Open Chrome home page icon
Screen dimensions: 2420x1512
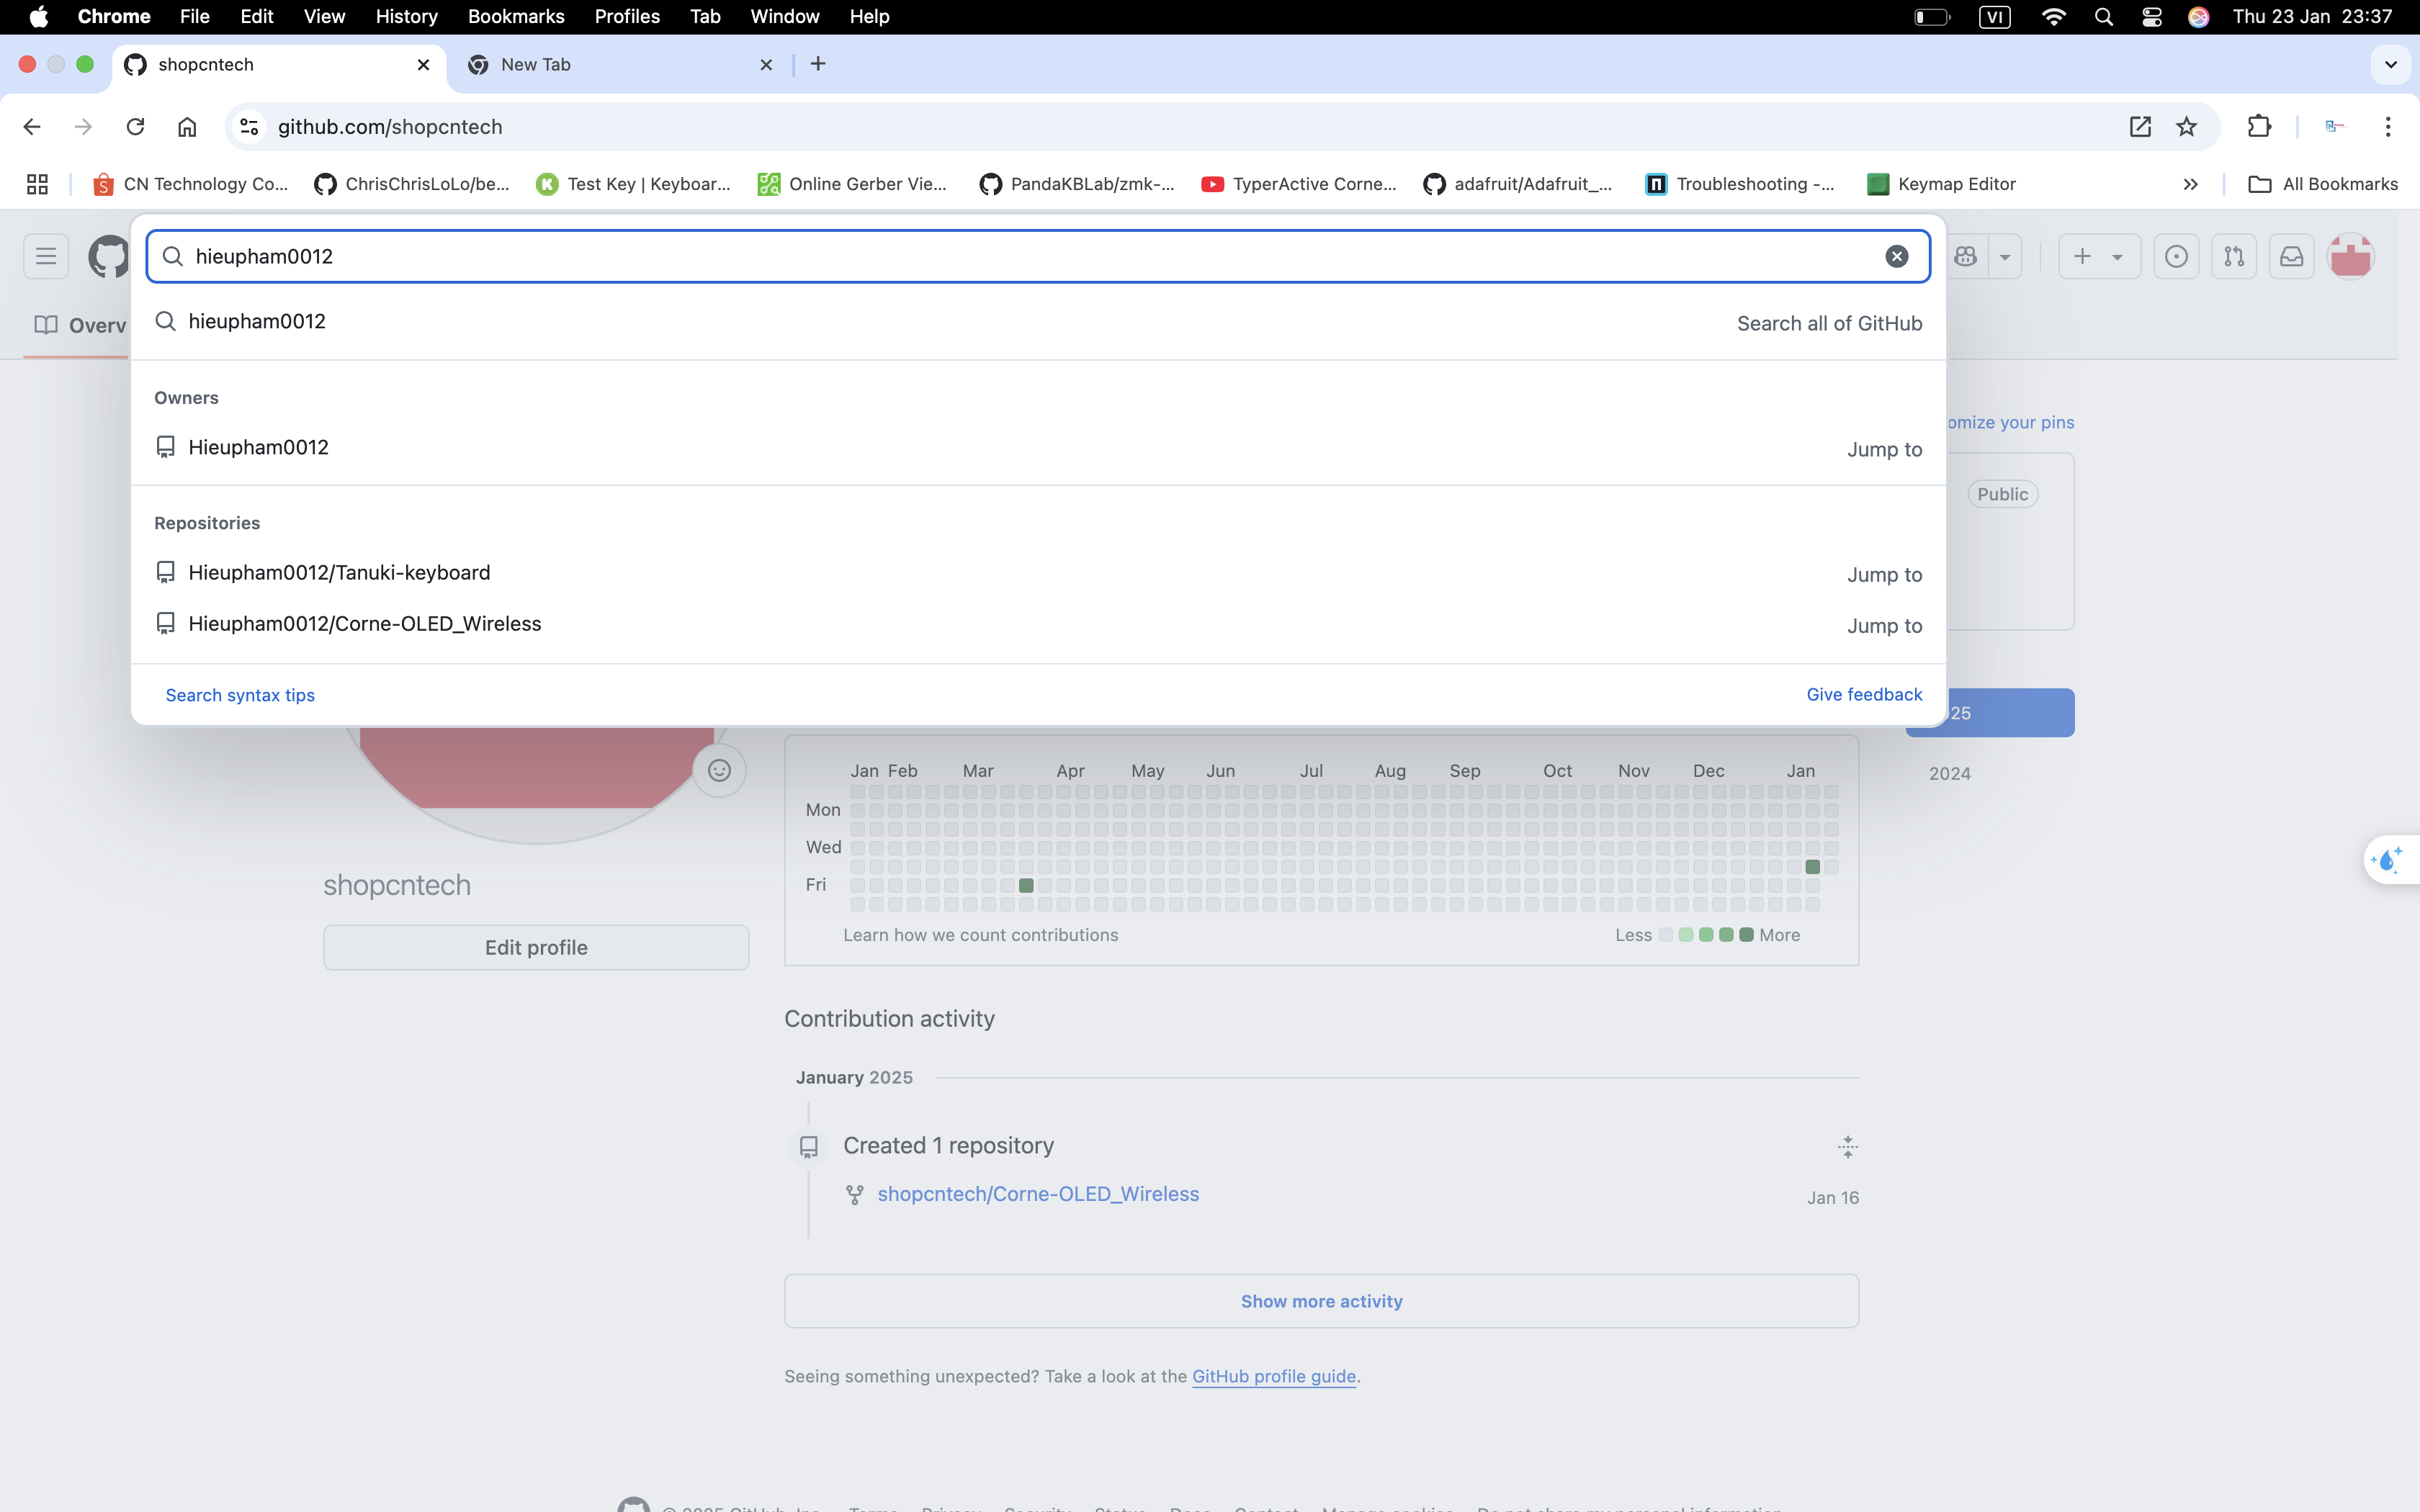coord(187,127)
